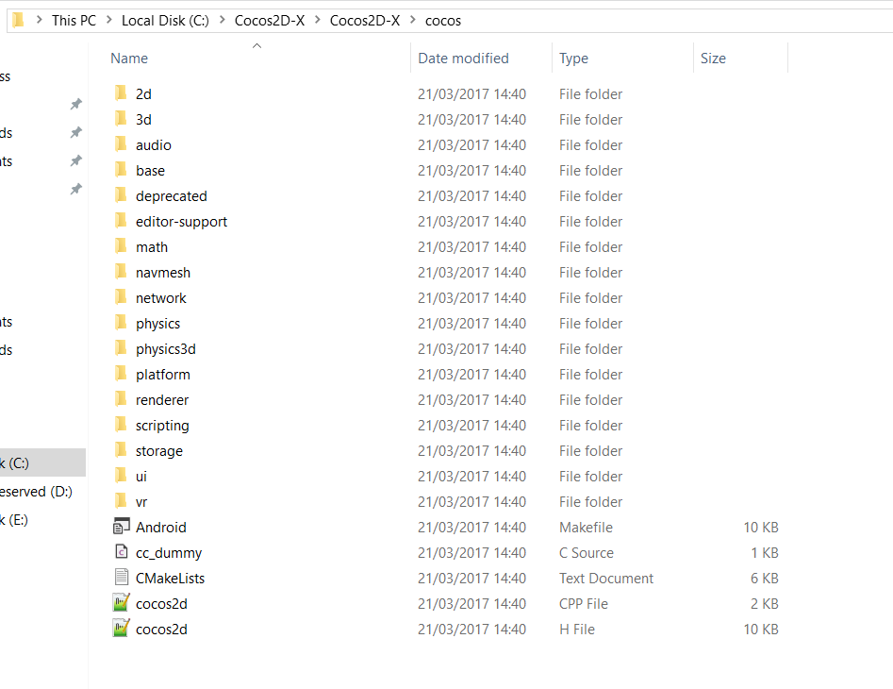Select the audio folder icon
Viewport: 893px width, 689px height.
coord(120,144)
